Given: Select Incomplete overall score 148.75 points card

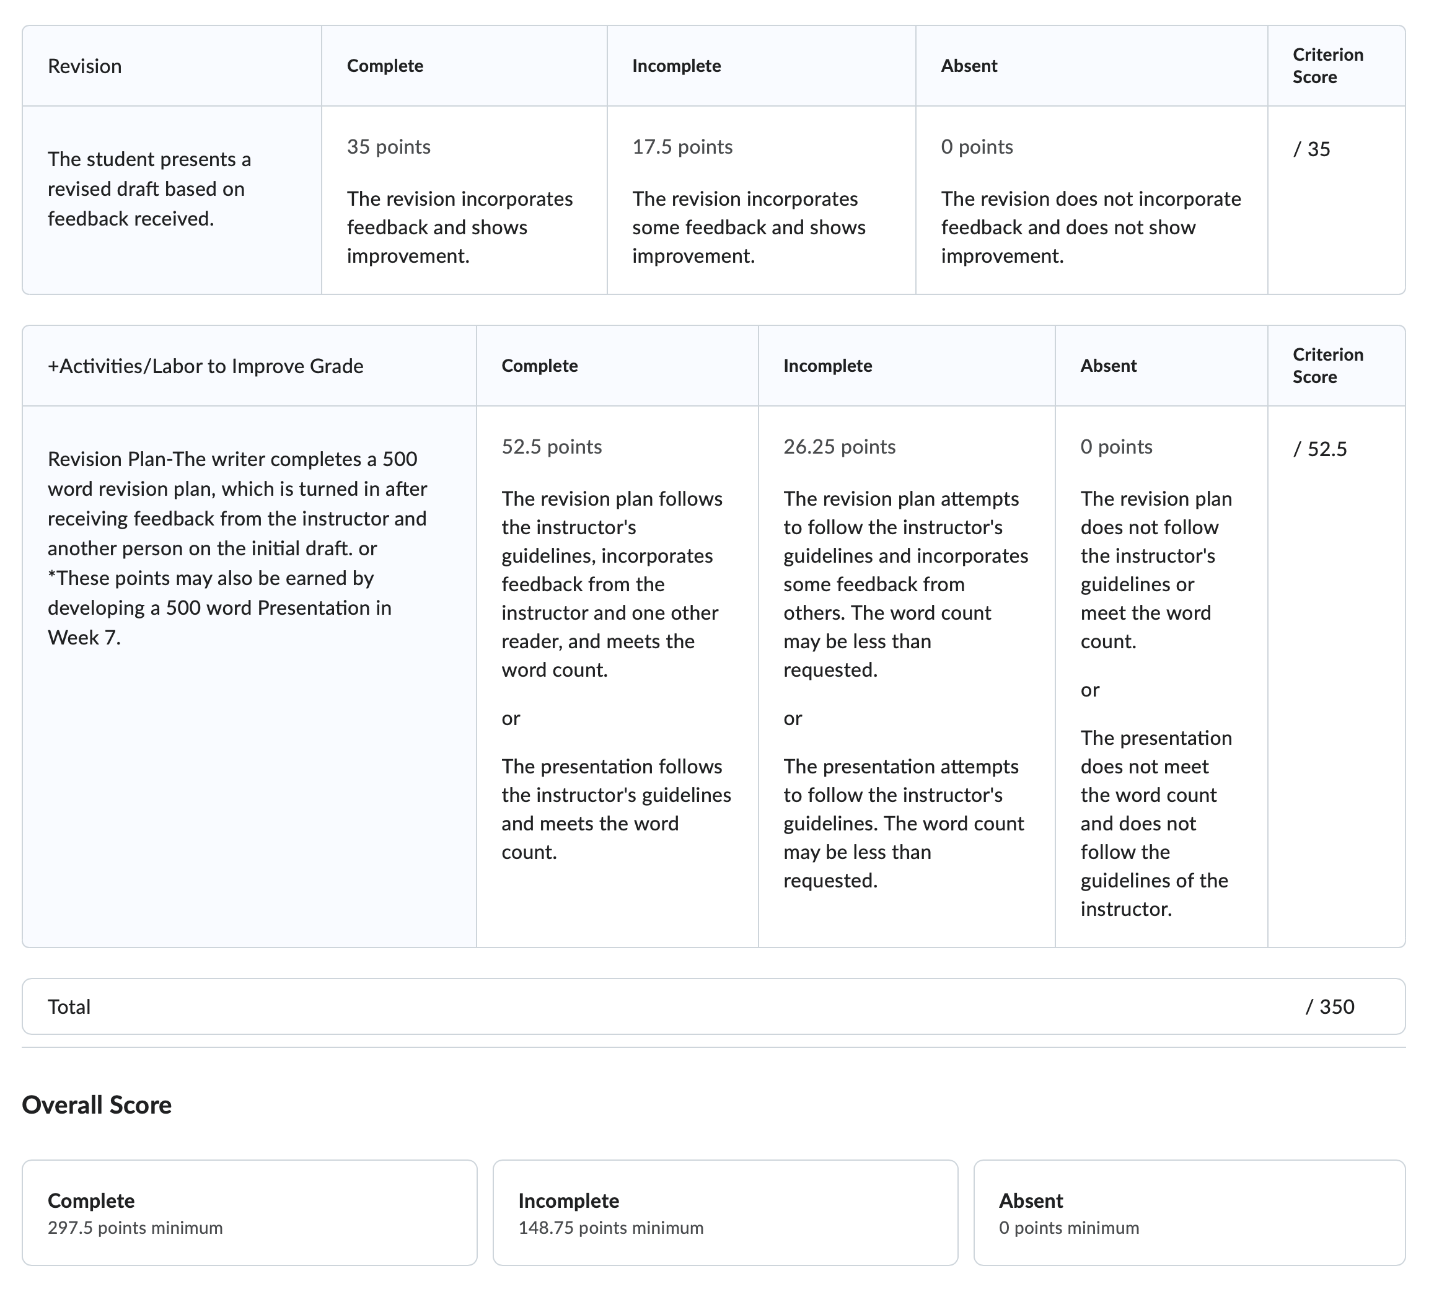Looking at the screenshot, I should pyautogui.click(x=725, y=1213).
